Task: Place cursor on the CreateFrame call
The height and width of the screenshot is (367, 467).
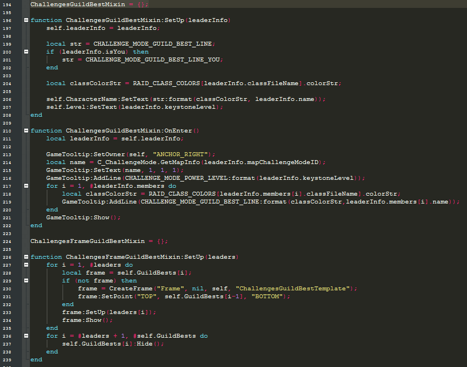Action: 129,289
